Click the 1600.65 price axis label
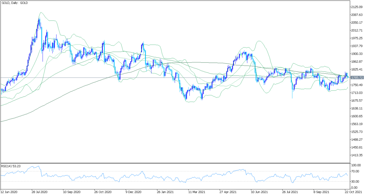 tap(357, 116)
